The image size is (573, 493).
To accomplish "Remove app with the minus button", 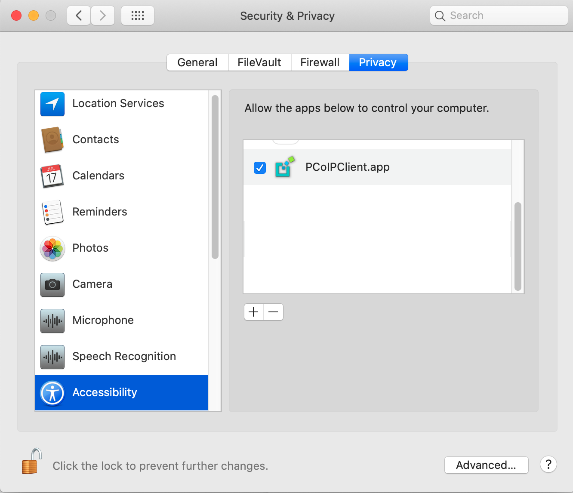I will point(273,312).
